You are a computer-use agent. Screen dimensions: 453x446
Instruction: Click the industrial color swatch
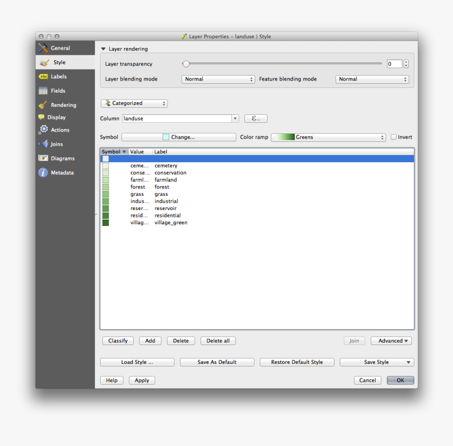click(106, 201)
